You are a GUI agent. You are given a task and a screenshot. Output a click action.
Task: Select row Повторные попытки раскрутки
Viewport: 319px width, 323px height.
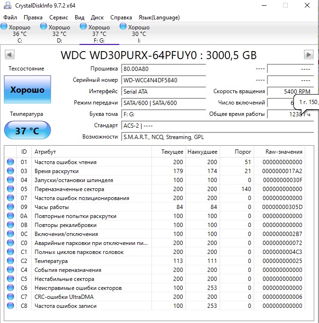pos(155,216)
